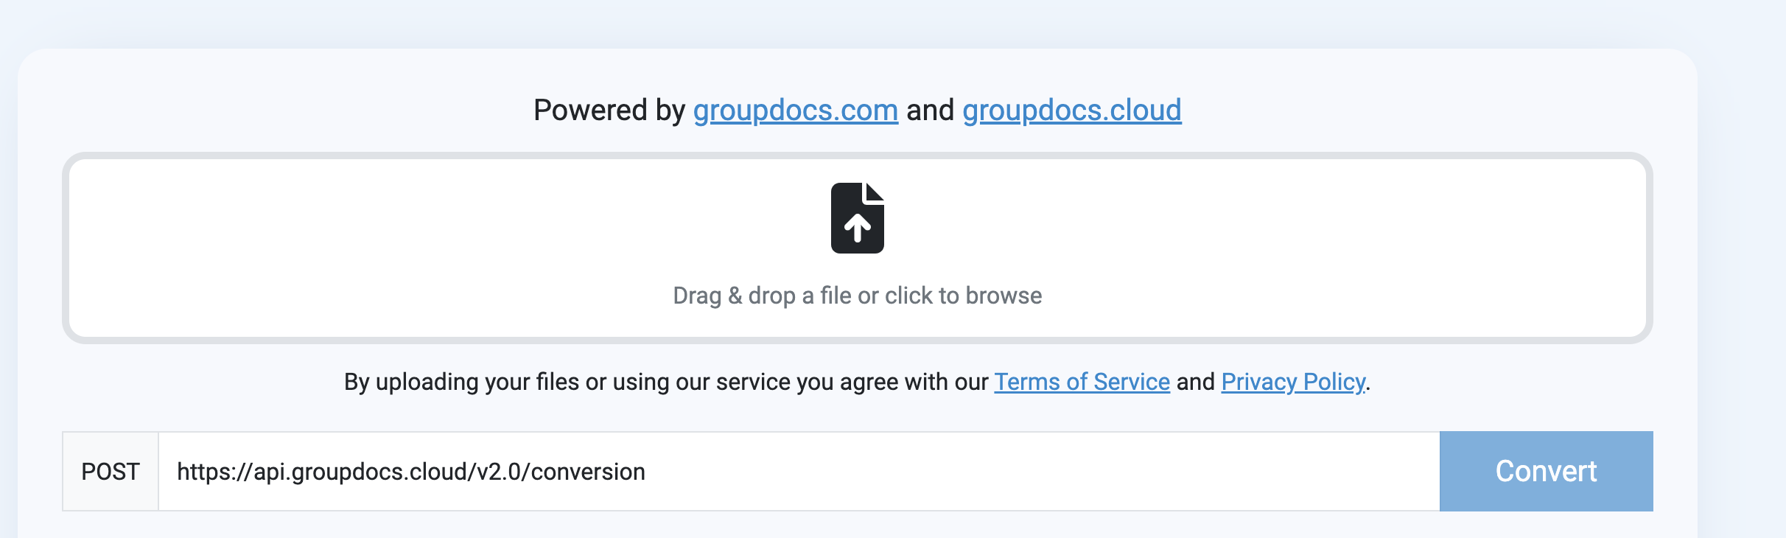Click the white arrow inside the file icon
1786x538 pixels.
(x=858, y=228)
